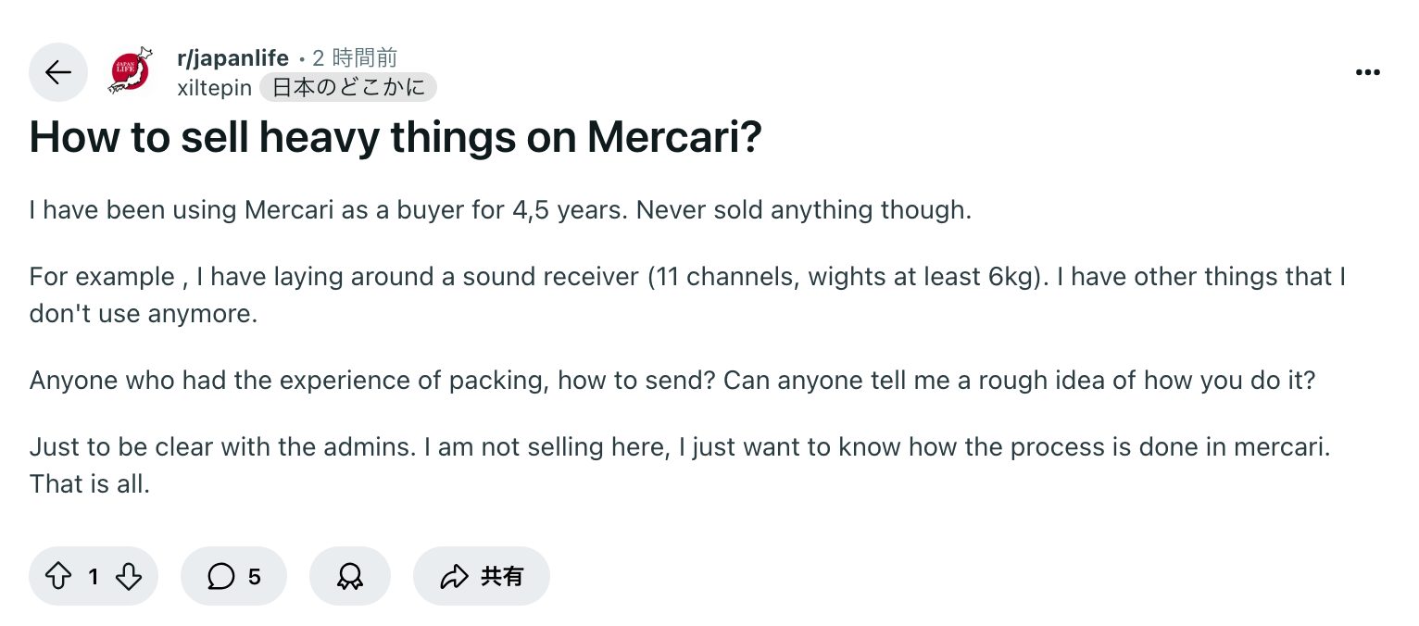Click the 共有 share label
Screen dimensions: 1419x626
point(502,577)
